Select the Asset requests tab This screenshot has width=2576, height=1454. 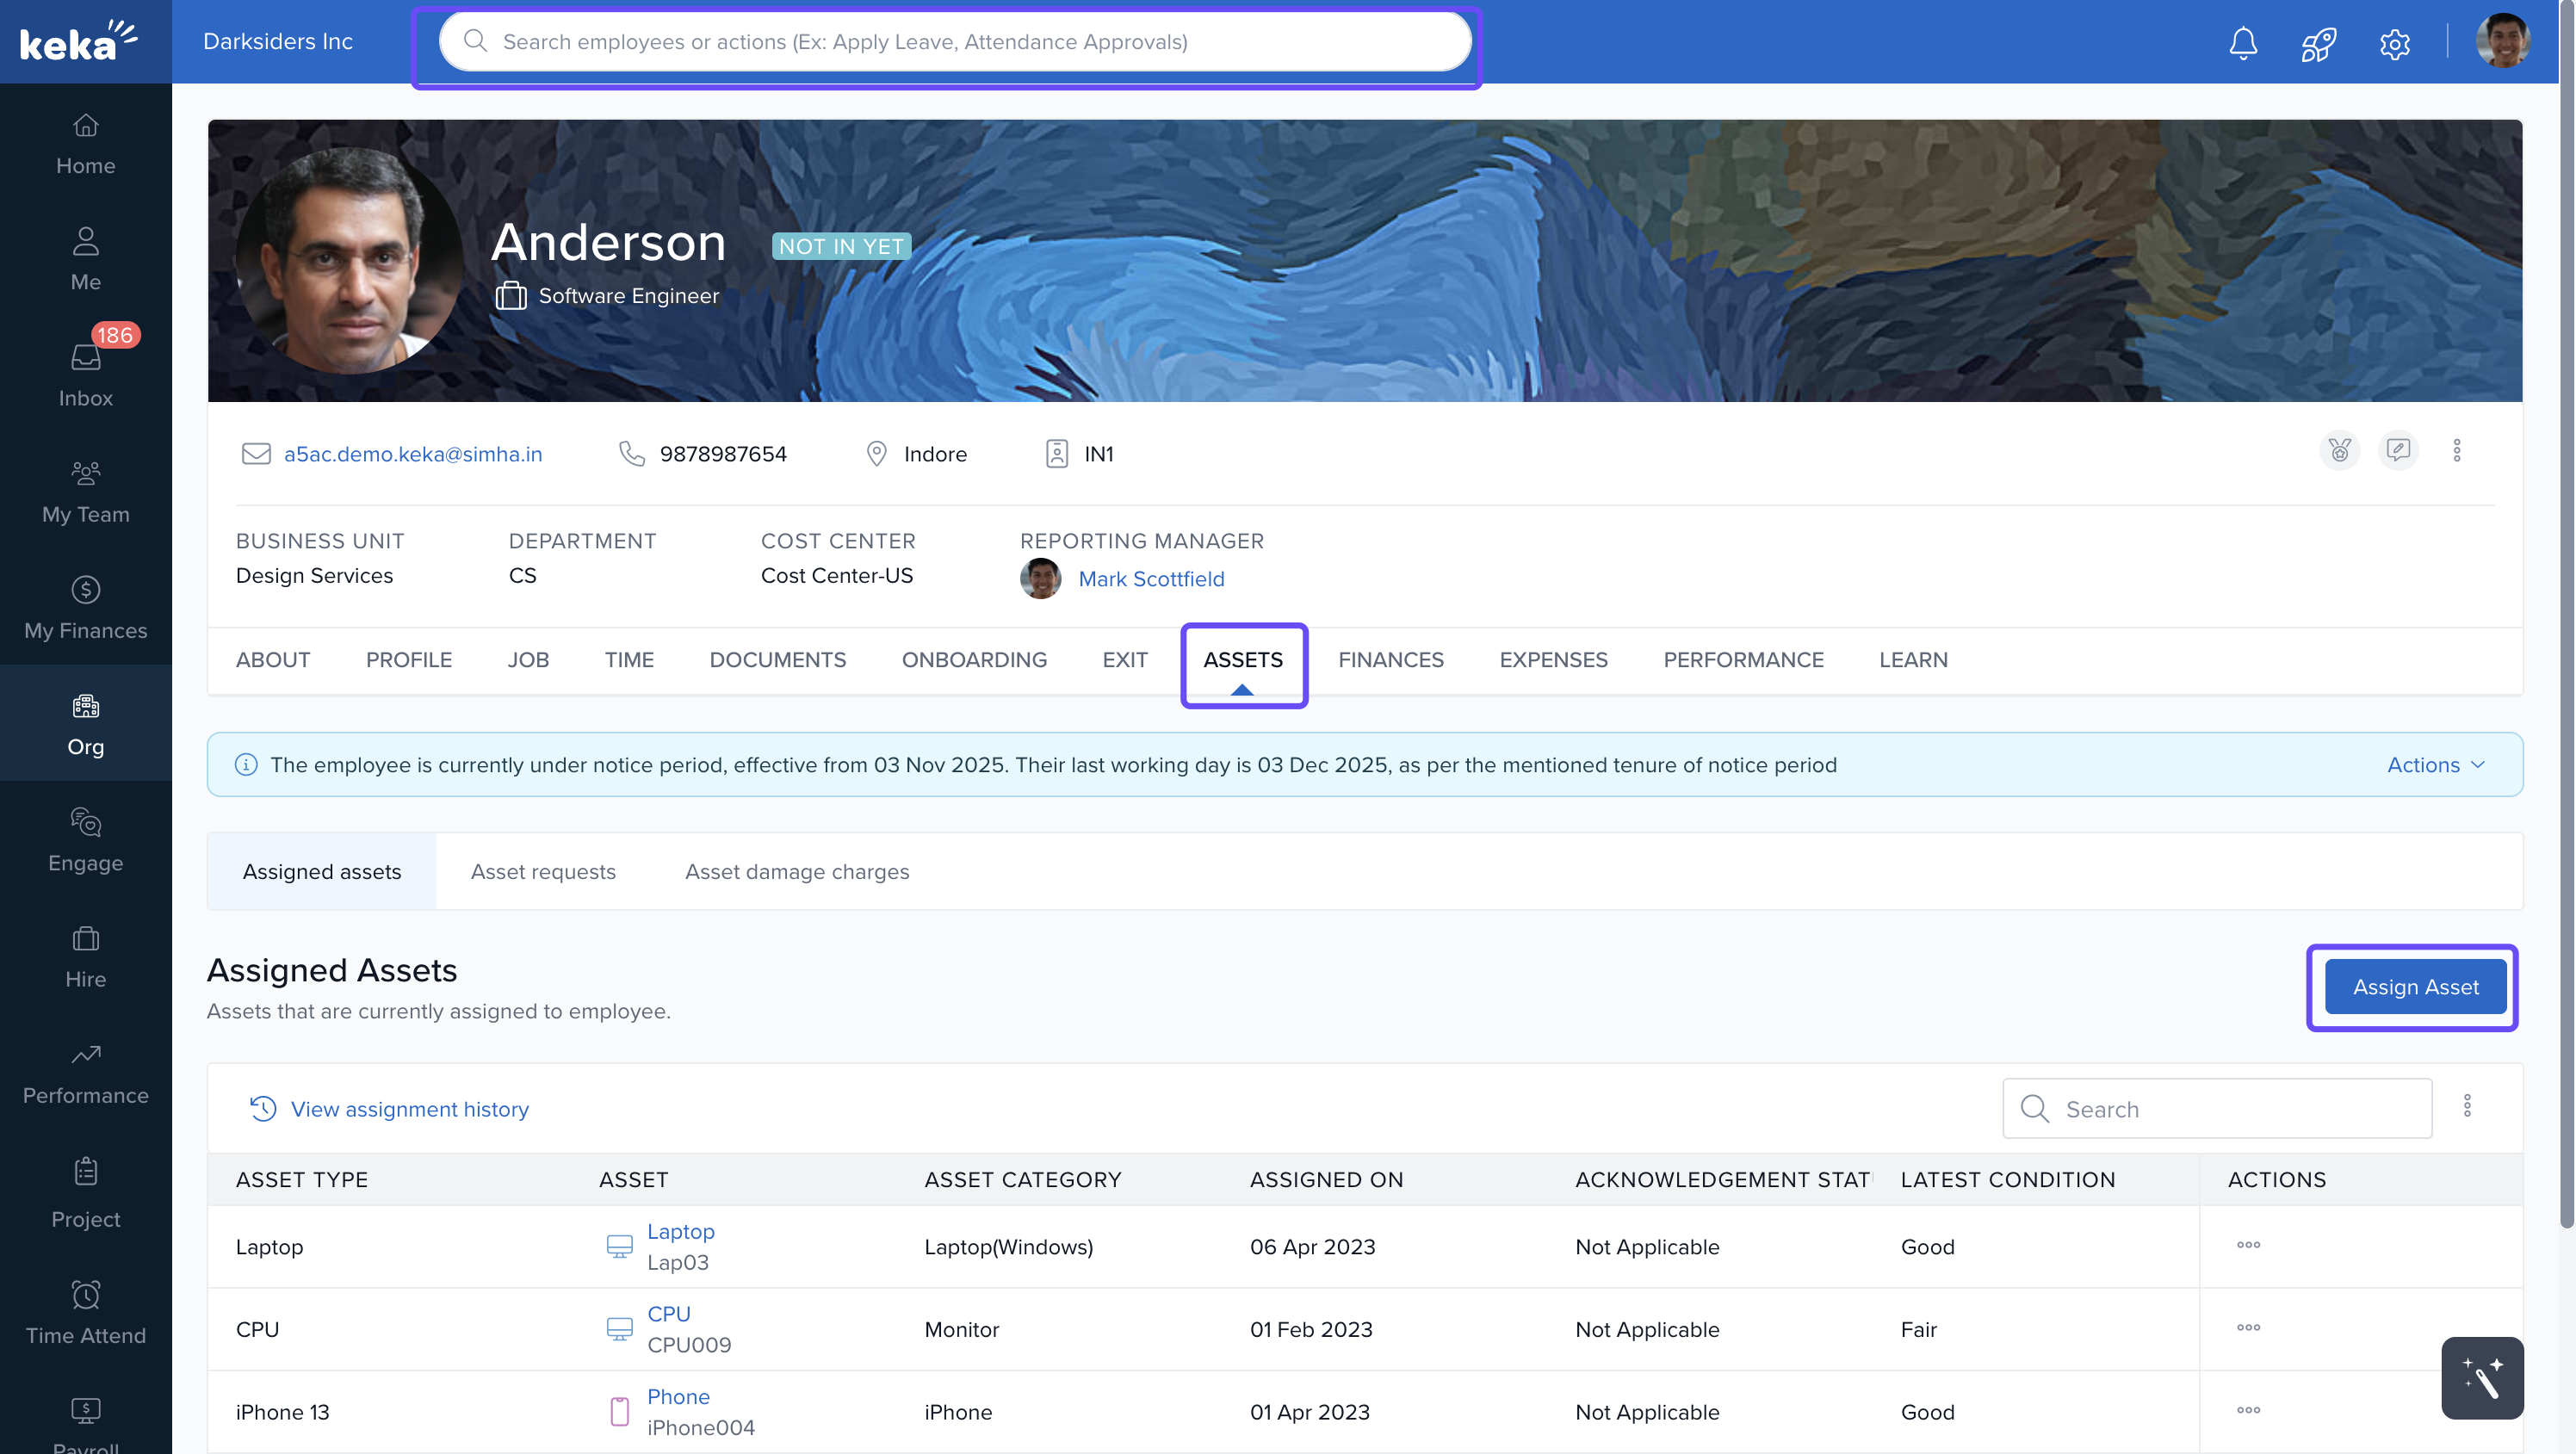543,872
